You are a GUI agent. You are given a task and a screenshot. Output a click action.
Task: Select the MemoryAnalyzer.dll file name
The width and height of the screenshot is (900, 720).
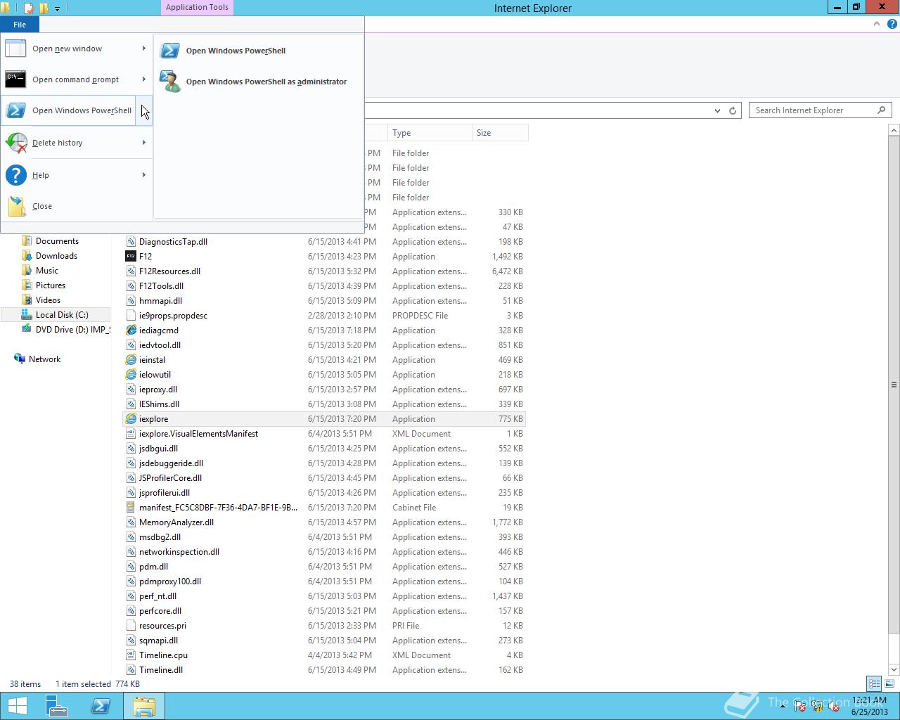[176, 522]
